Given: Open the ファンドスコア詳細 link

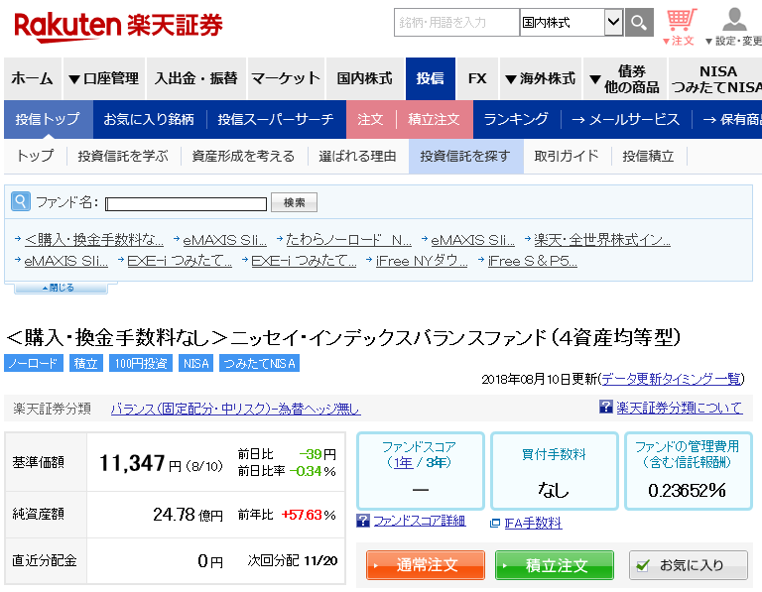Looking at the screenshot, I should [x=420, y=521].
